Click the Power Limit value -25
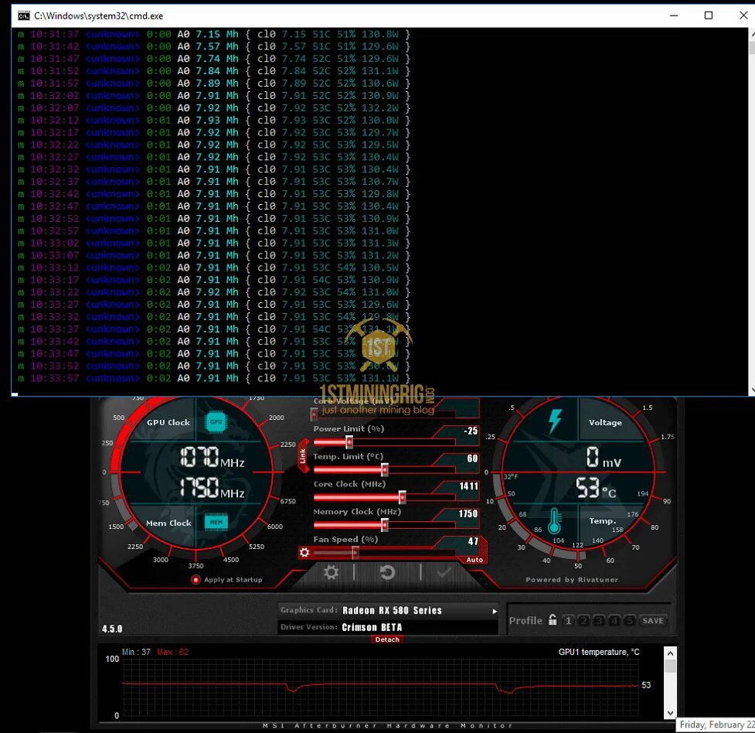The image size is (755, 733). [x=471, y=431]
